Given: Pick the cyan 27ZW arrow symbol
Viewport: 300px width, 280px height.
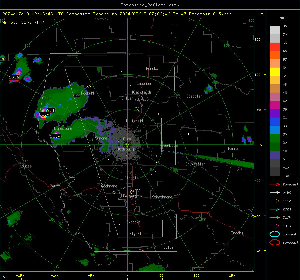Looking at the screenshot, I should pos(275,209).
